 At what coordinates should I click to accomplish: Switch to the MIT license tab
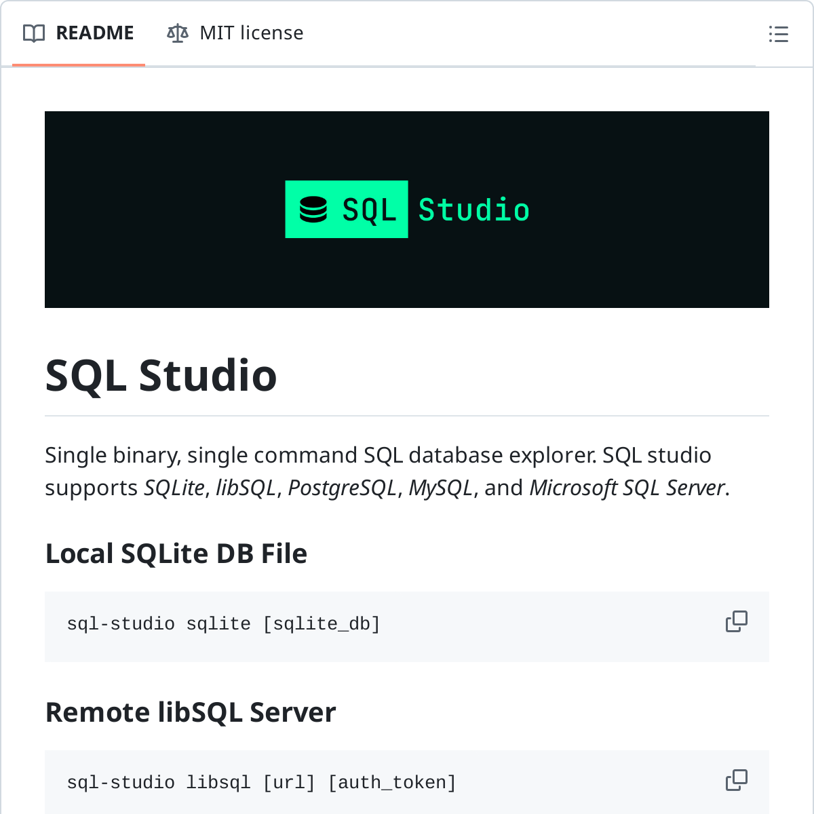pyautogui.click(x=251, y=33)
